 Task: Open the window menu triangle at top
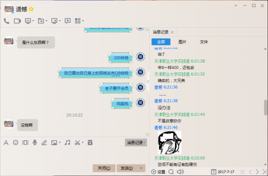(x=236, y=6)
